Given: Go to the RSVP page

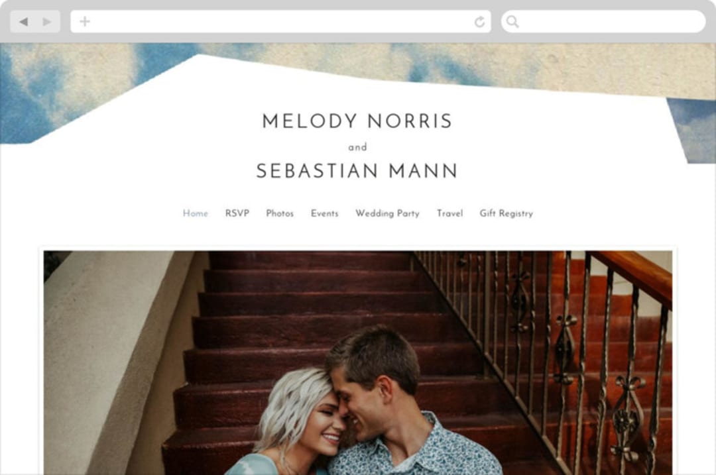Looking at the screenshot, I should (x=237, y=213).
